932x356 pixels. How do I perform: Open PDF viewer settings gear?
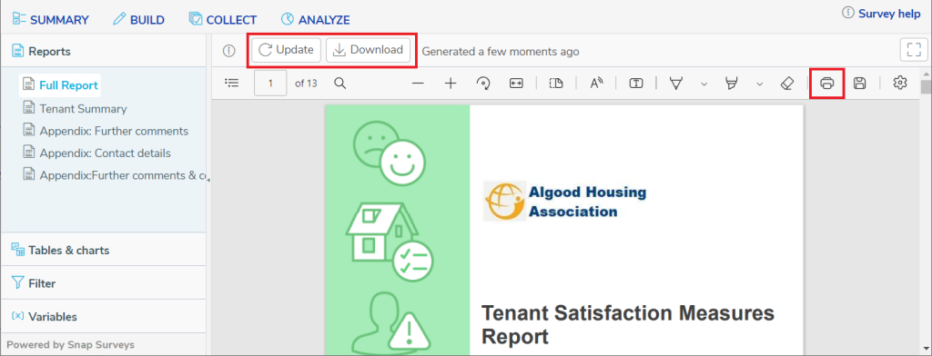[900, 83]
